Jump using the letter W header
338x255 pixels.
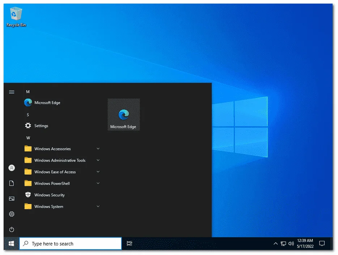click(x=28, y=138)
